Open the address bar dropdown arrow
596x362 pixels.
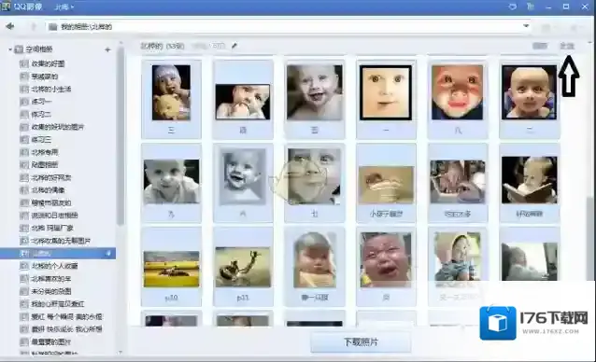point(526,26)
